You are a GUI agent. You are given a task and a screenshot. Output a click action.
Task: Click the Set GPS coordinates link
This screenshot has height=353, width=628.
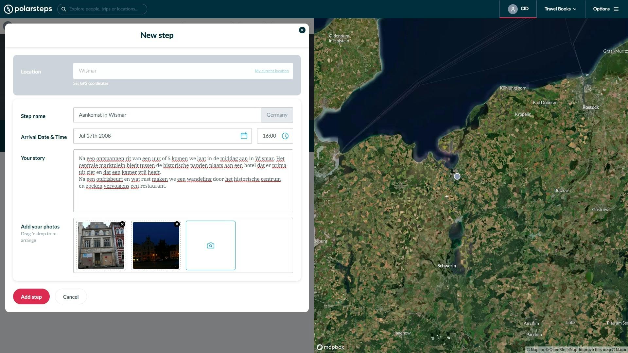point(91,83)
